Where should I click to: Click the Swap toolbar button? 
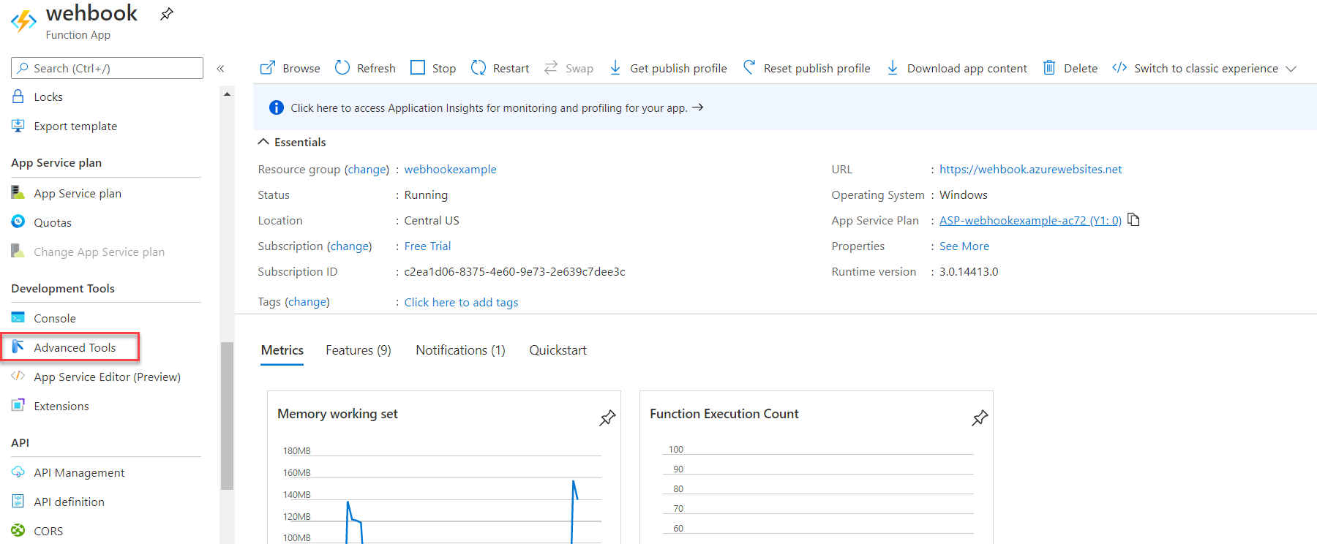pos(569,68)
